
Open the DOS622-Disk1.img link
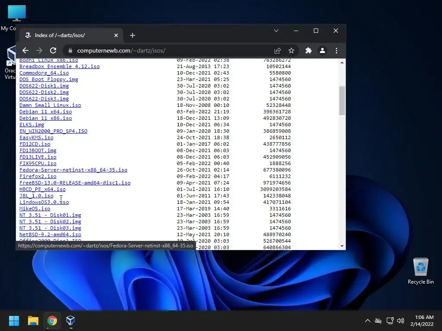click(44, 86)
